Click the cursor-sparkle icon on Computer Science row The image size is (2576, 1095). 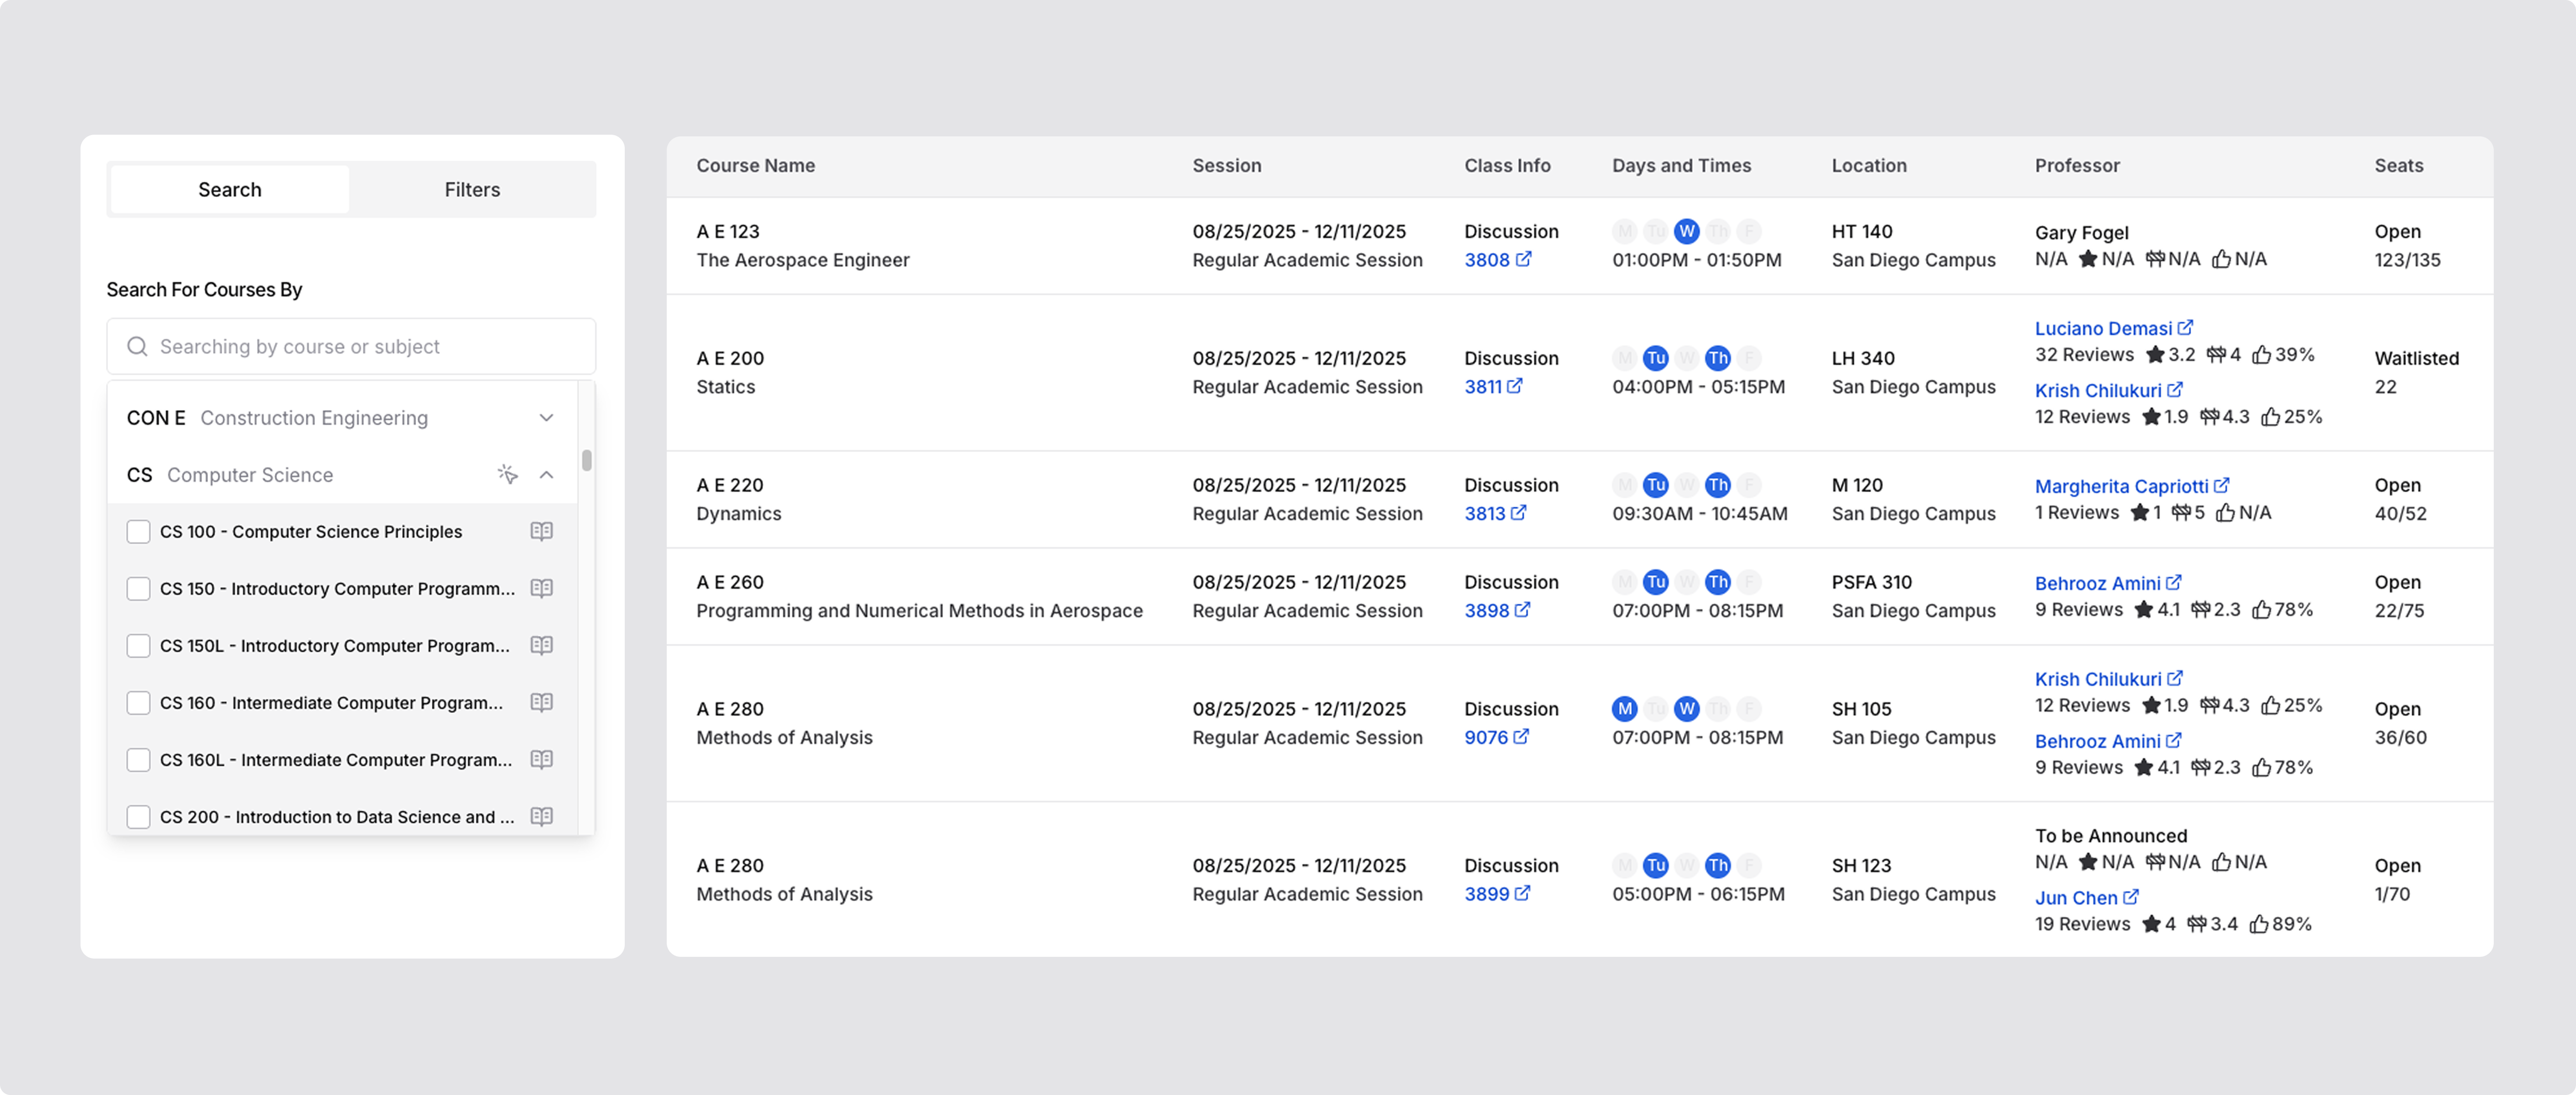pyautogui.click(x=508, y=474)
